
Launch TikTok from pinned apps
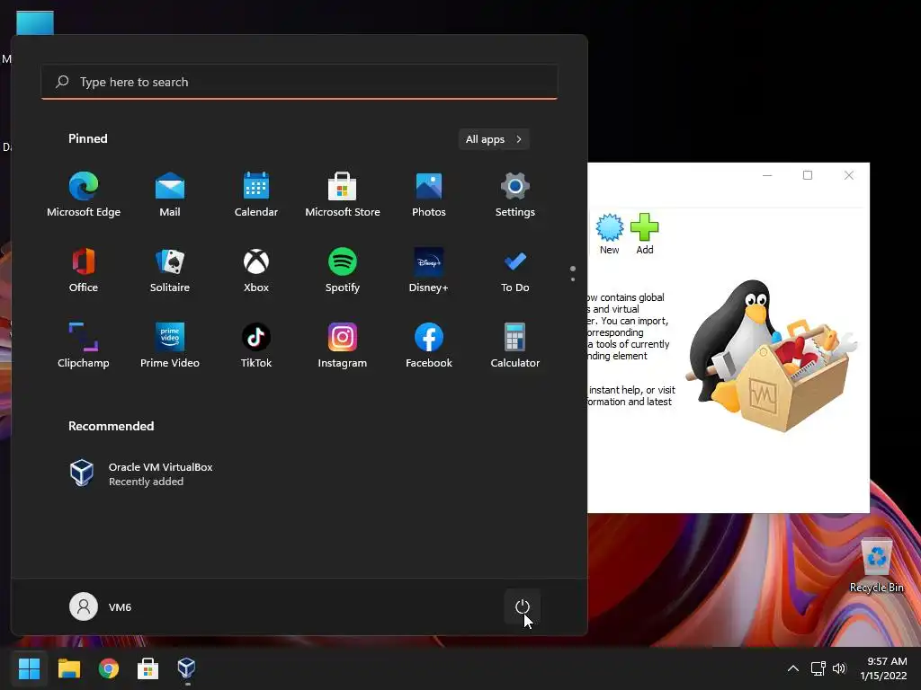coord(256,346)
